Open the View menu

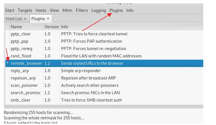[x=54, y=10]
